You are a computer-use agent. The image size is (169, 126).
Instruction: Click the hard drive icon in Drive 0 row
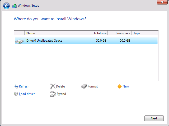coord(19,41)
